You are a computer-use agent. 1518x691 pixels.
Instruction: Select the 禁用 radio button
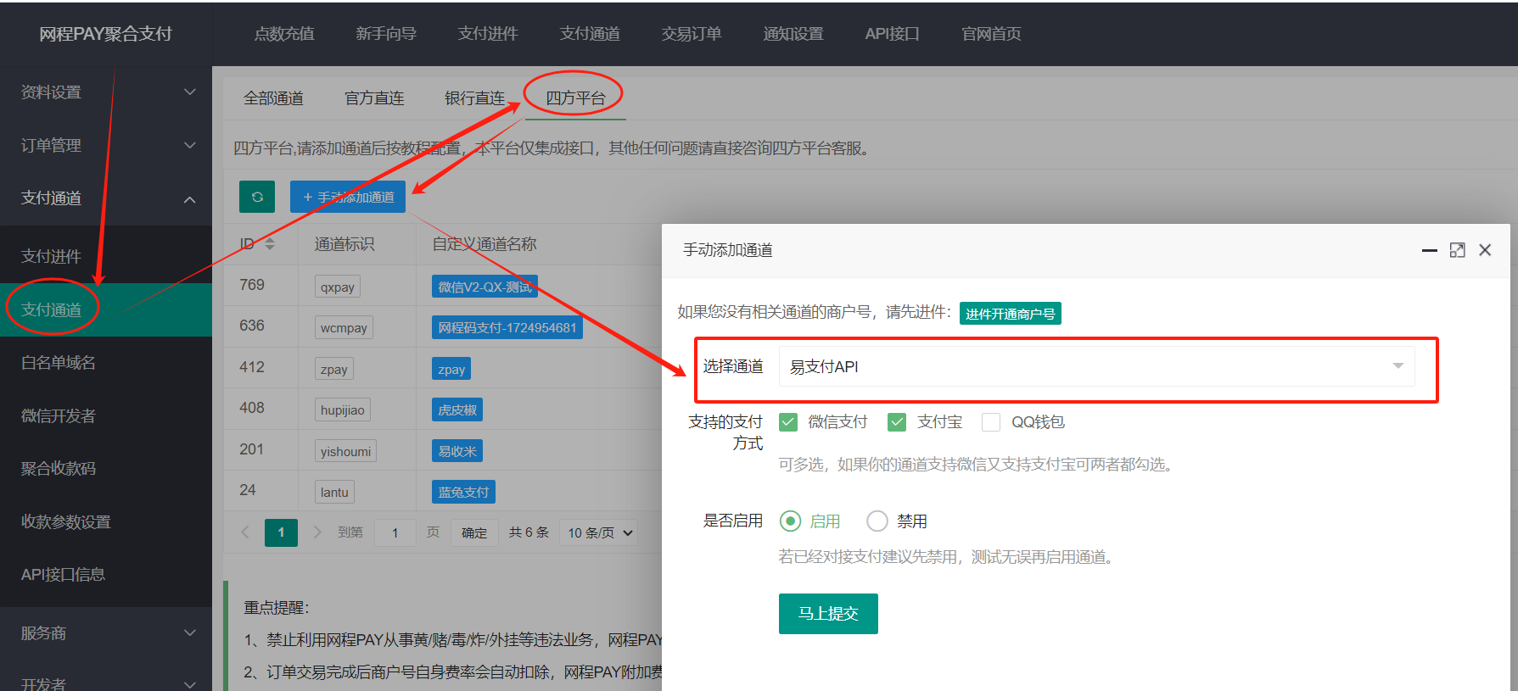point(877,521)
